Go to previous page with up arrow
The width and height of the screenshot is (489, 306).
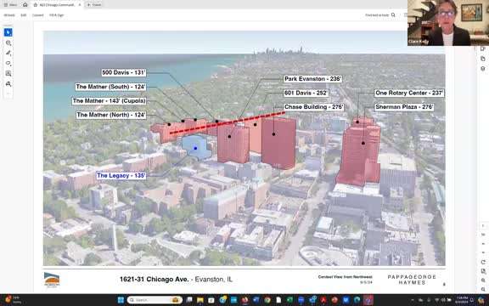483,244
